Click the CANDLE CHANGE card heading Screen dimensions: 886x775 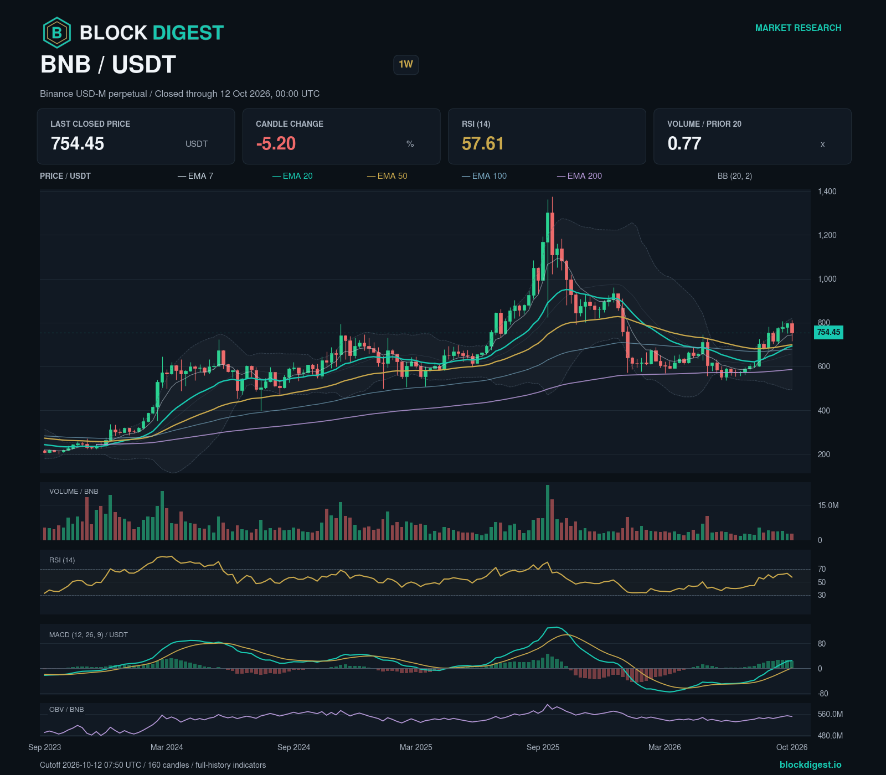(x=290, y=124)
